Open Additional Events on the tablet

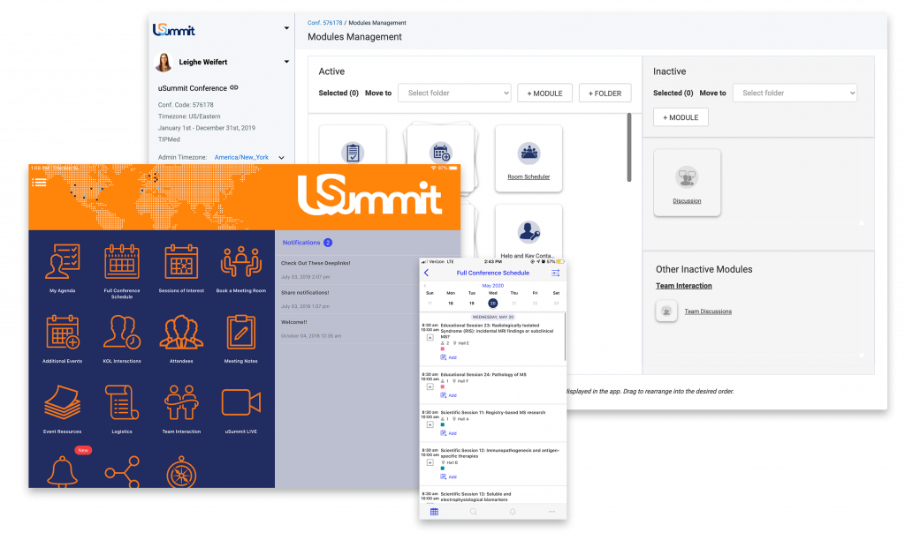(x=63, y=338)
